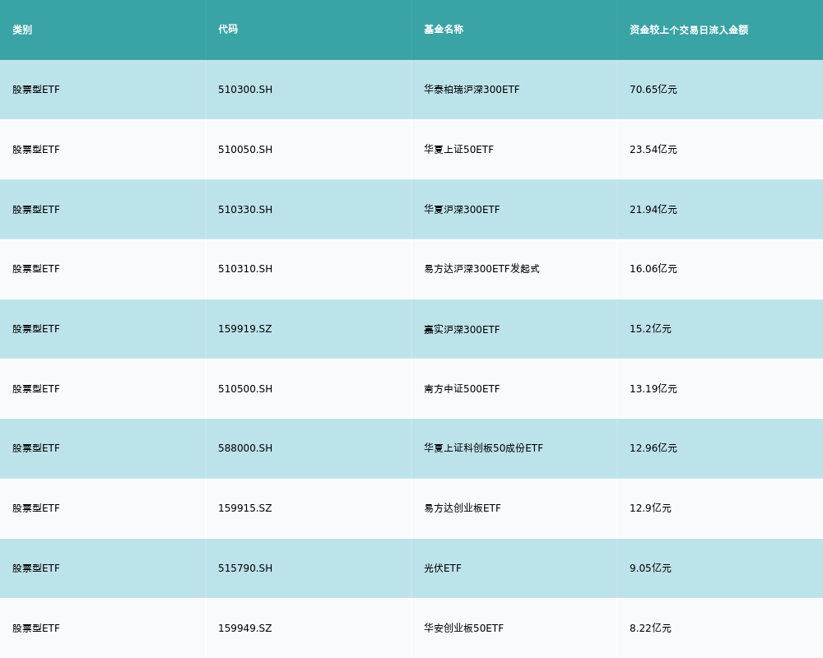The height and width of the screenshot is (658, 823).
Task: Click fund code 510310.SH
Action: click(245, 269)
